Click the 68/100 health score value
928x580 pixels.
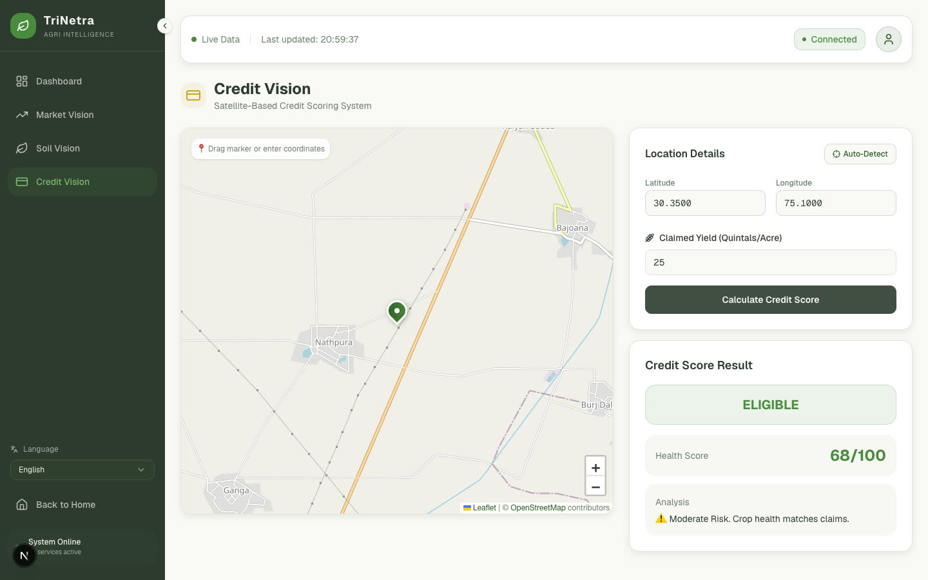858,456
